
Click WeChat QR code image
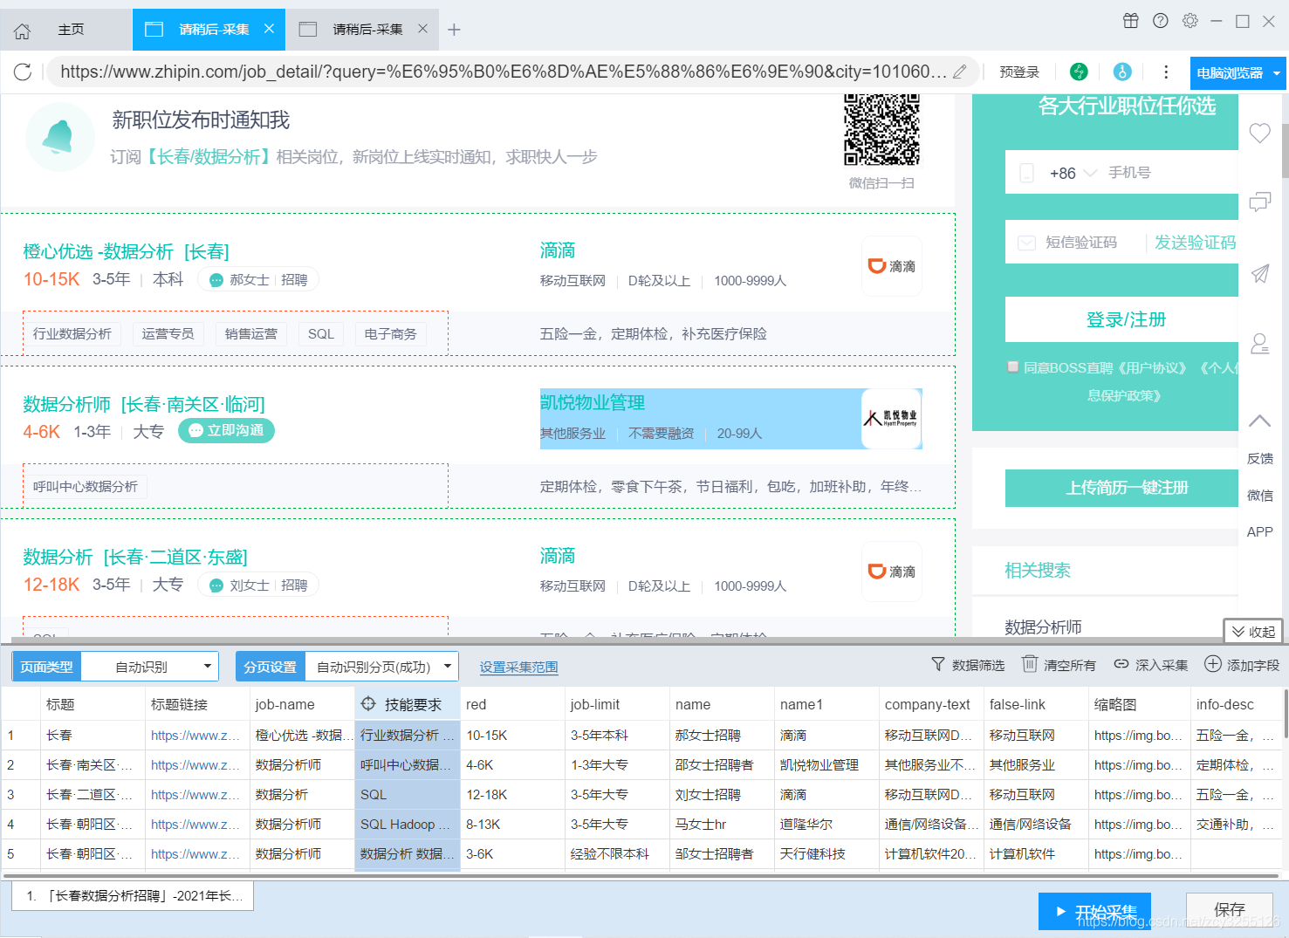tap(881, 130)
